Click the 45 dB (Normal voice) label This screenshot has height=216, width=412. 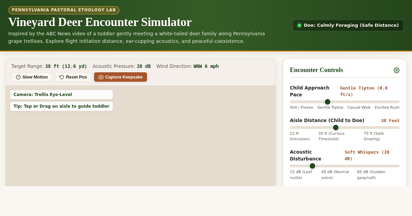pyautogui.click(x=335, y=175)
